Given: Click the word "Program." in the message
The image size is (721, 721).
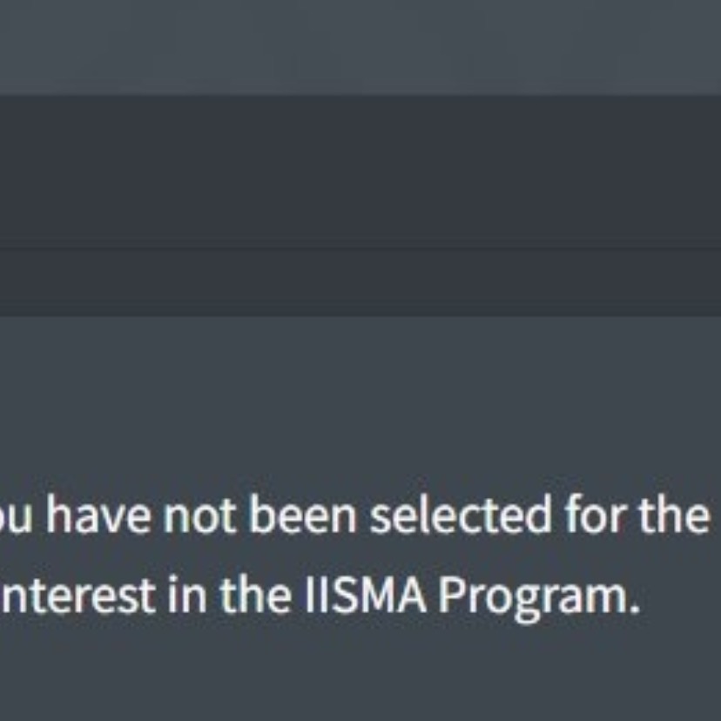Looking at the screenshot, I should pyautogui.click(x=533, y=594).
